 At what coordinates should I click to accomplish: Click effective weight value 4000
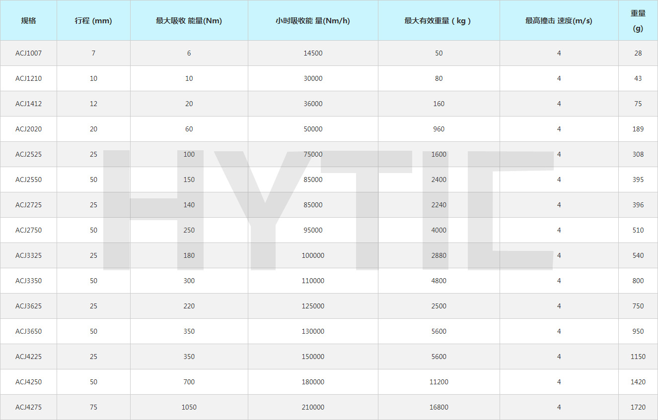point(439,230)
